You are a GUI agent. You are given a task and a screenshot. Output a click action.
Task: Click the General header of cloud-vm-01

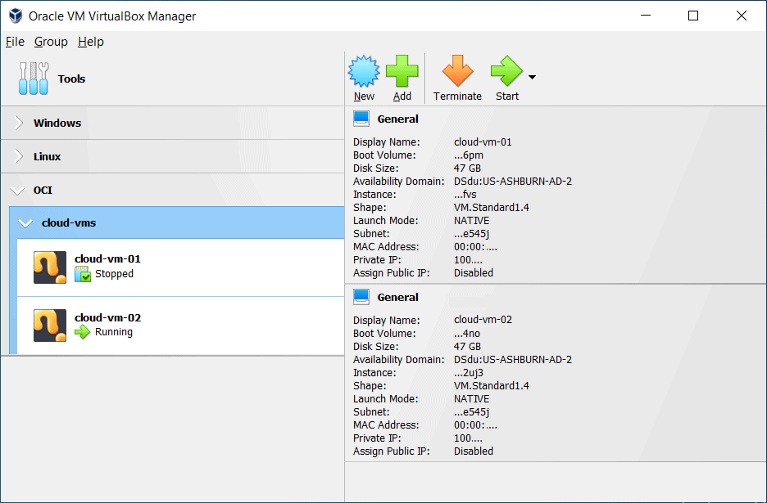point(397,119)
